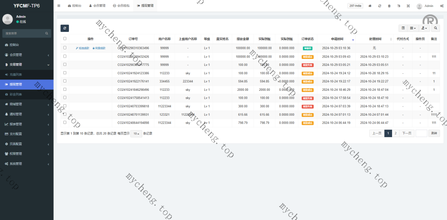This screenshot has height=220, width=447.
Task: Switch to the 会员管理 tab
Action: [x=99, y=6]
